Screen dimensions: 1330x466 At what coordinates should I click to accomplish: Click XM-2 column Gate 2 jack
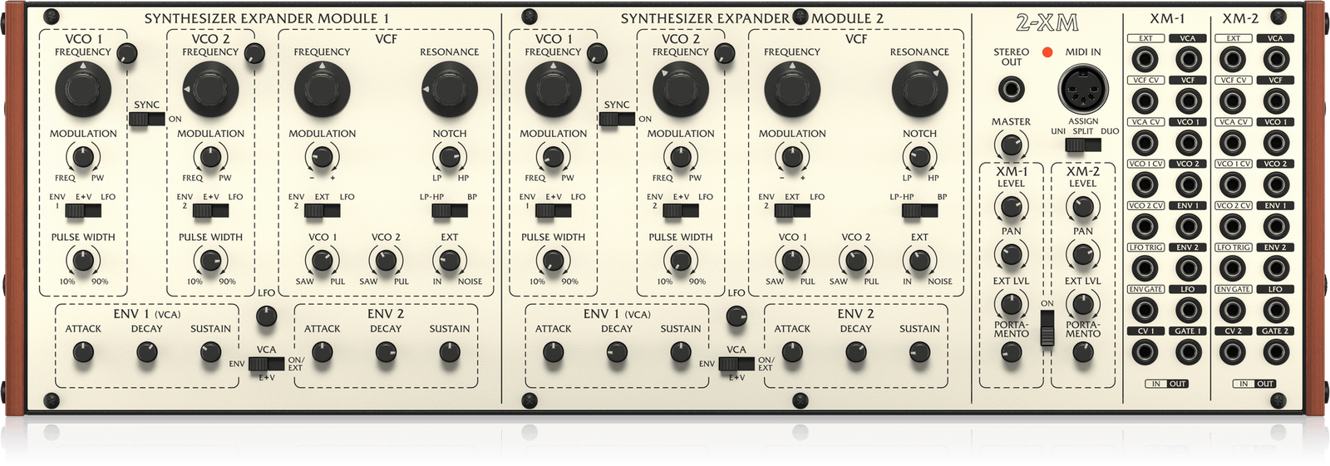point(1276,352)
